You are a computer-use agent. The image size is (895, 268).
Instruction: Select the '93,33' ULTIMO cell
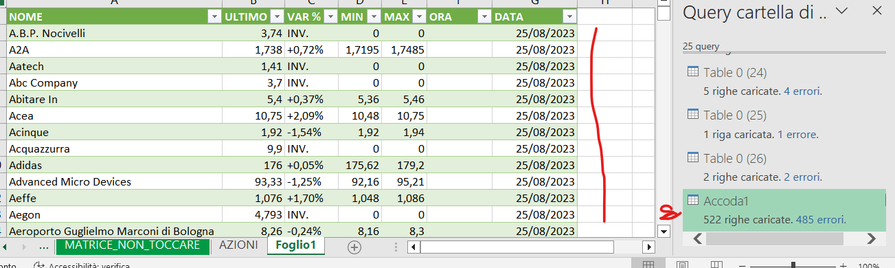click(x=253, y=181)
